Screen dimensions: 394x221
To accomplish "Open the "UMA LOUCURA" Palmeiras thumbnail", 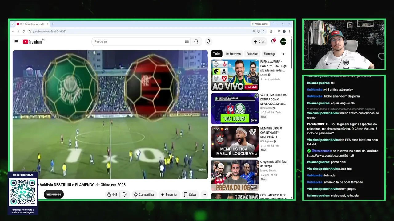I will (235, 108).
